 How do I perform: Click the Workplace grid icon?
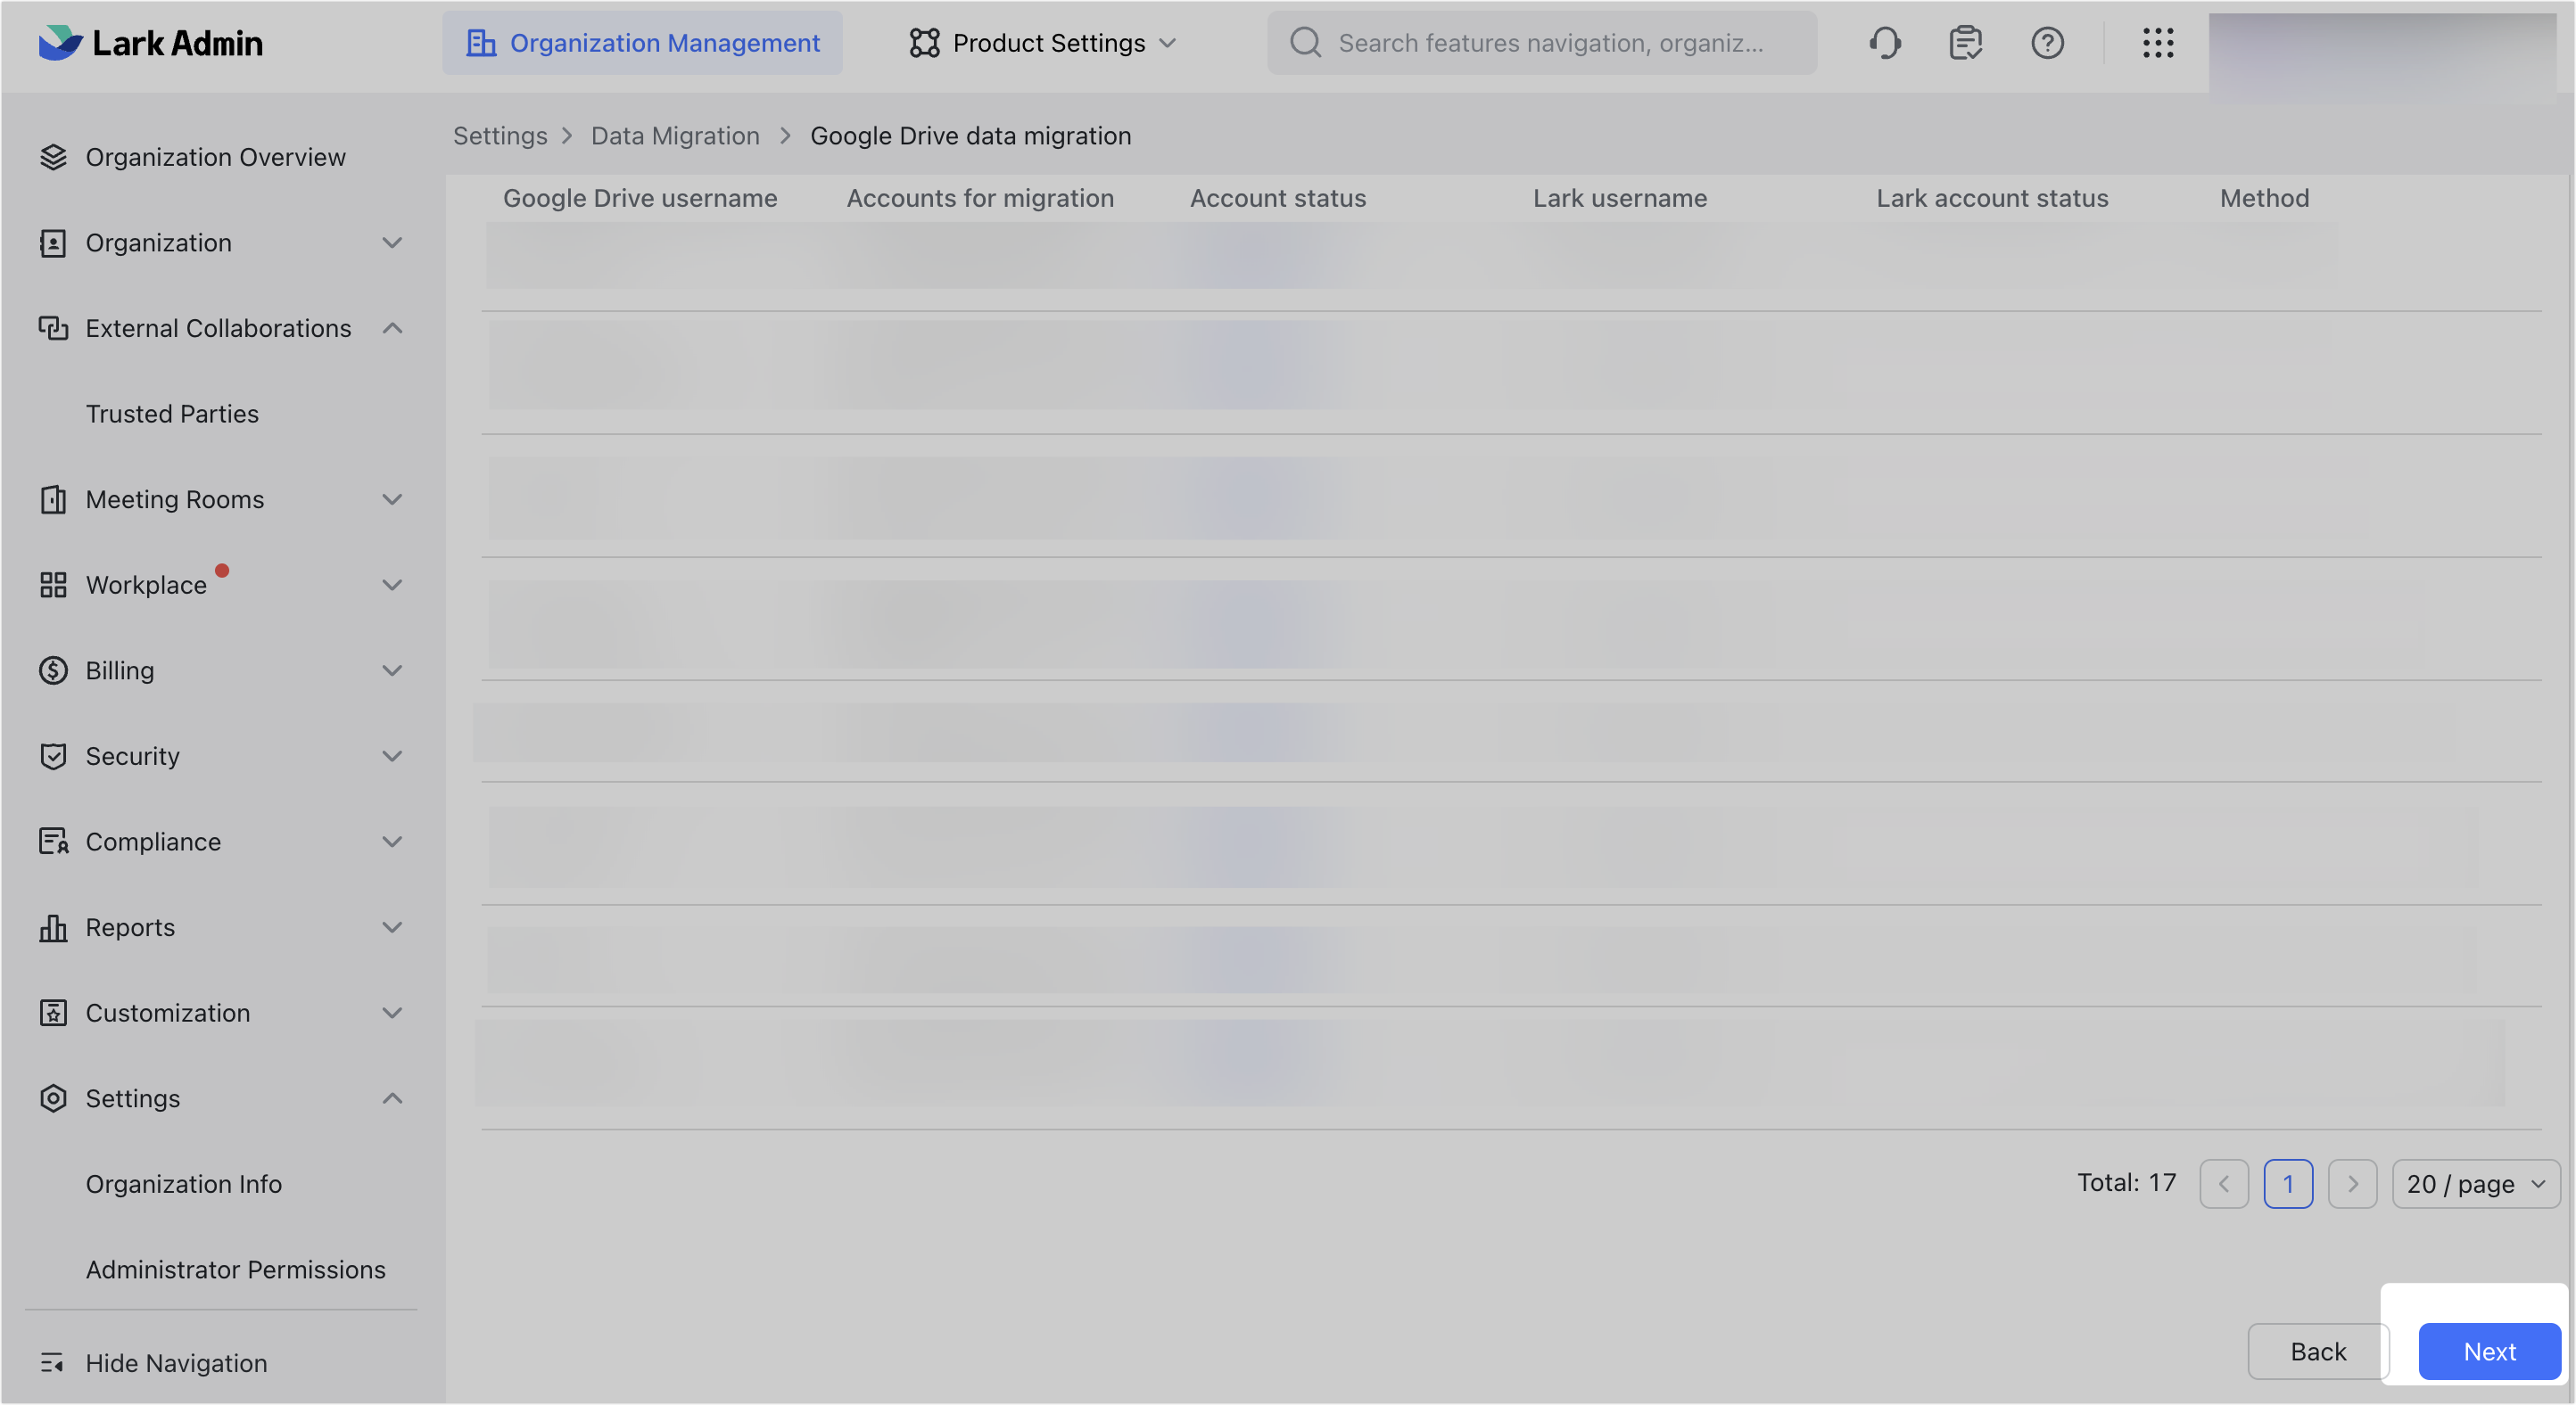(x=53, y=585)
